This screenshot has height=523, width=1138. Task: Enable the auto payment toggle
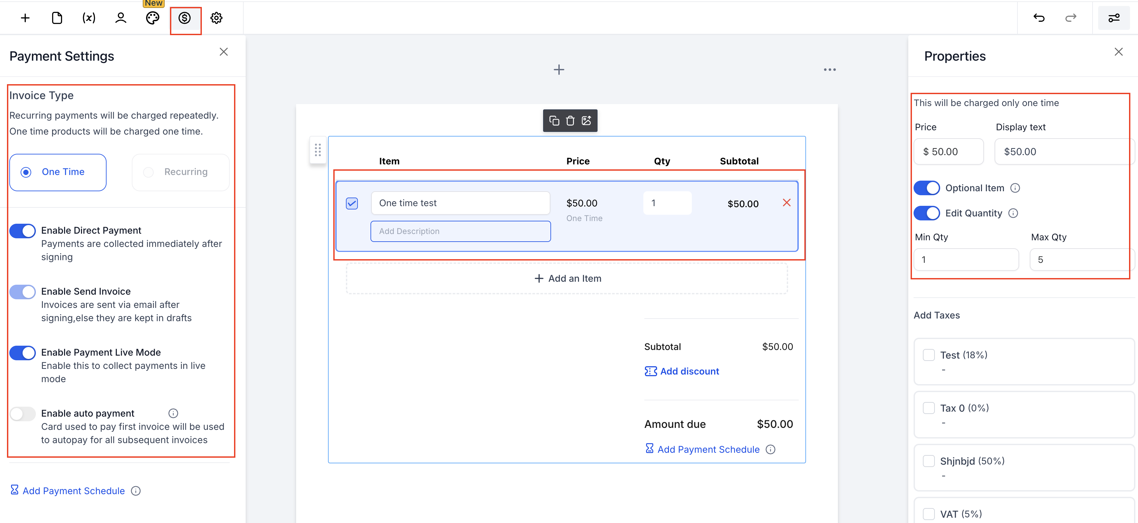coord(23,414)
